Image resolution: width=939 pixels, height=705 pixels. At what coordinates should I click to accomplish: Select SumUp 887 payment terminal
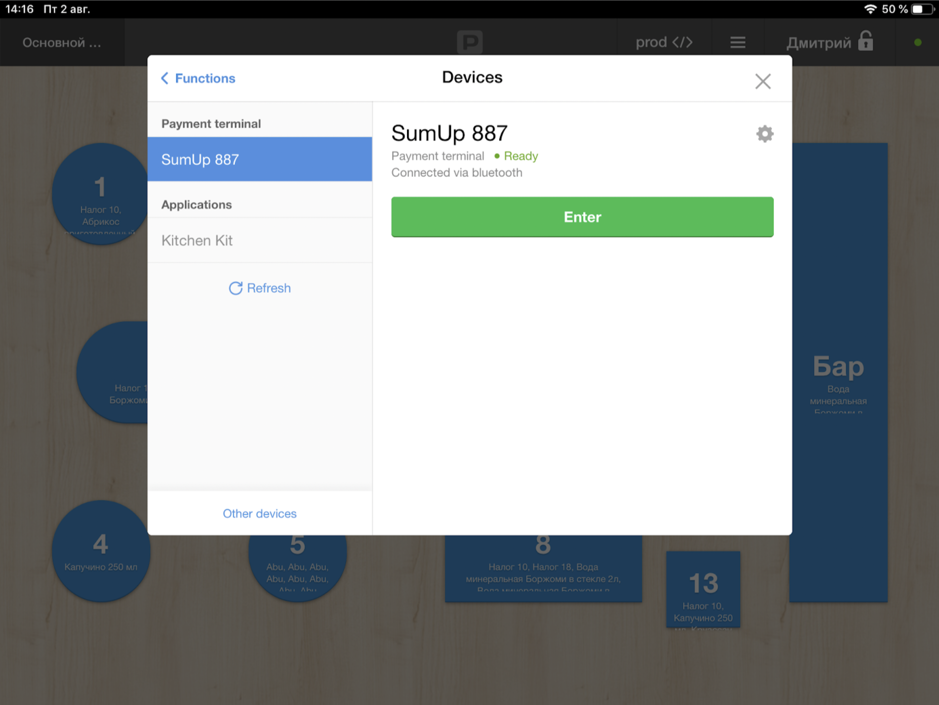(260, 159)
